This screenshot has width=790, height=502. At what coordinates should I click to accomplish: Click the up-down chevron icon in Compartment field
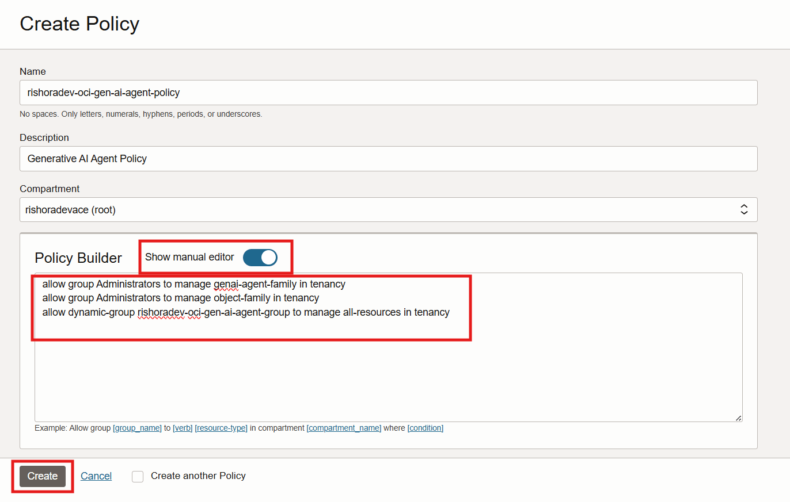point(744,210)
